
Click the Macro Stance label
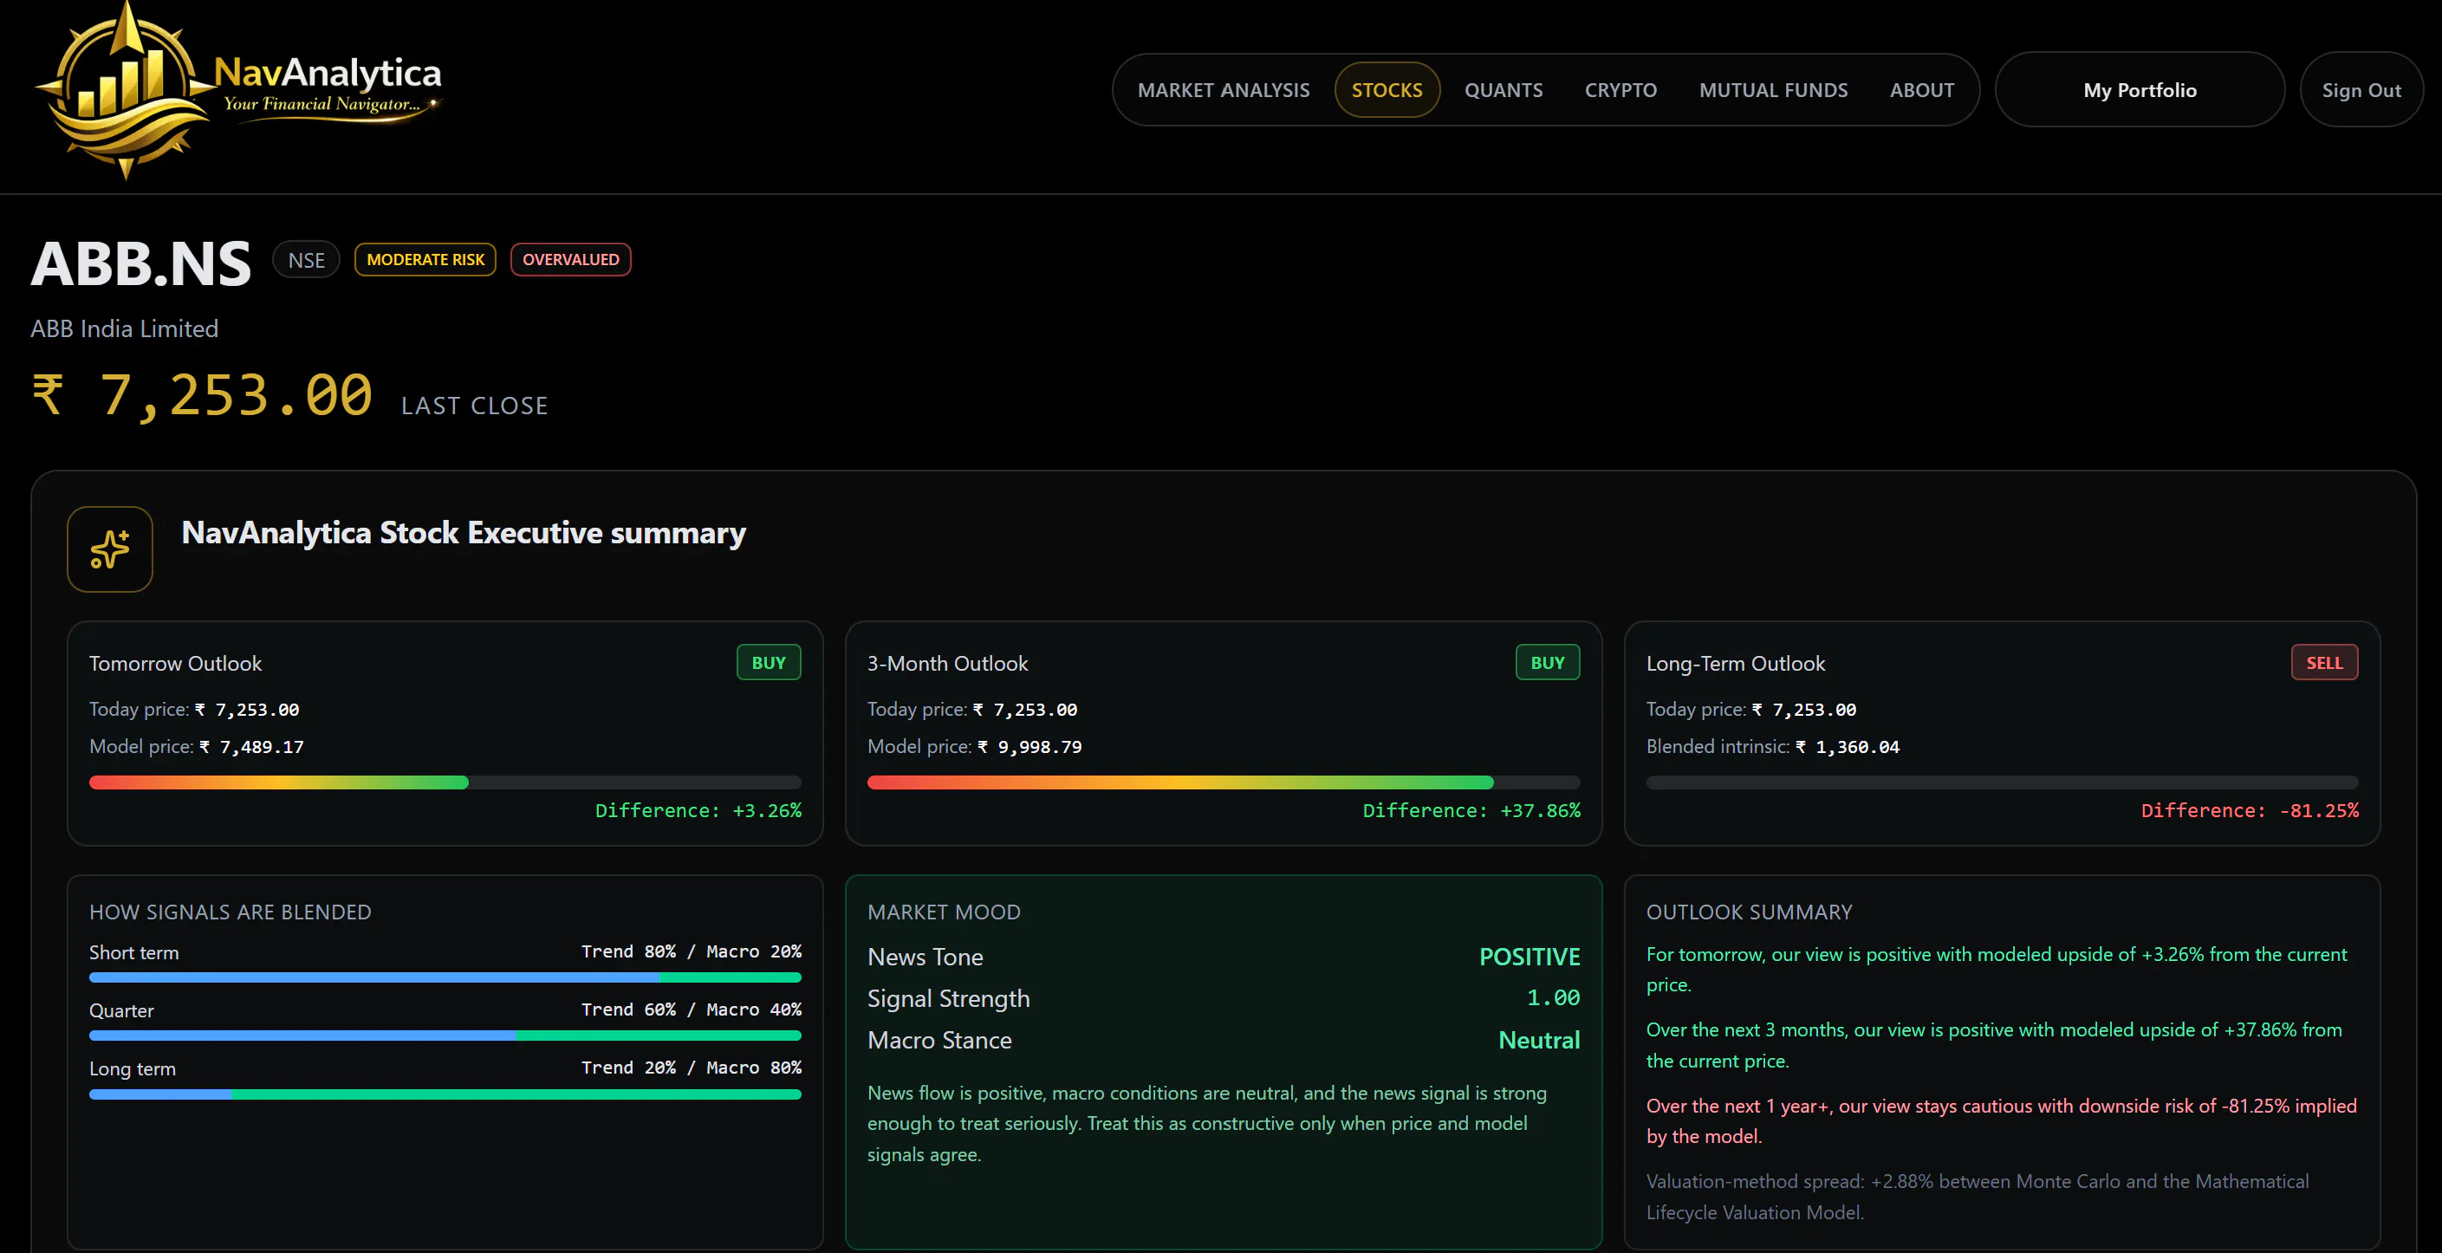click(x=939, y=1041)
